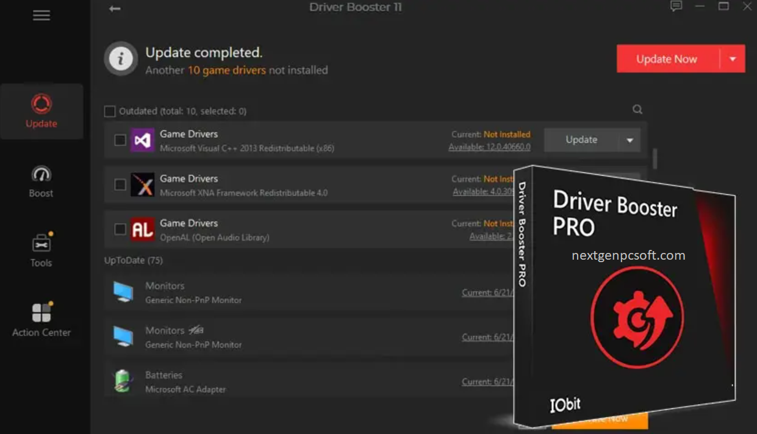Open the feedback message icon in titlebar
The width and height of the screenshot is (757, 434).
click(x=676, y=7)
